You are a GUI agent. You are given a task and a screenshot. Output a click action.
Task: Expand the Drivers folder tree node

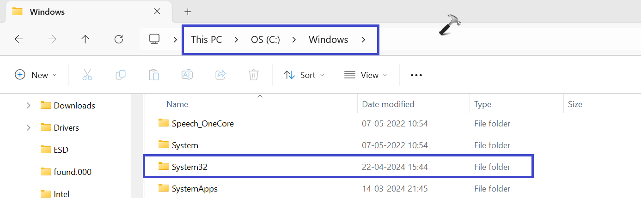(x=29, y=128)
